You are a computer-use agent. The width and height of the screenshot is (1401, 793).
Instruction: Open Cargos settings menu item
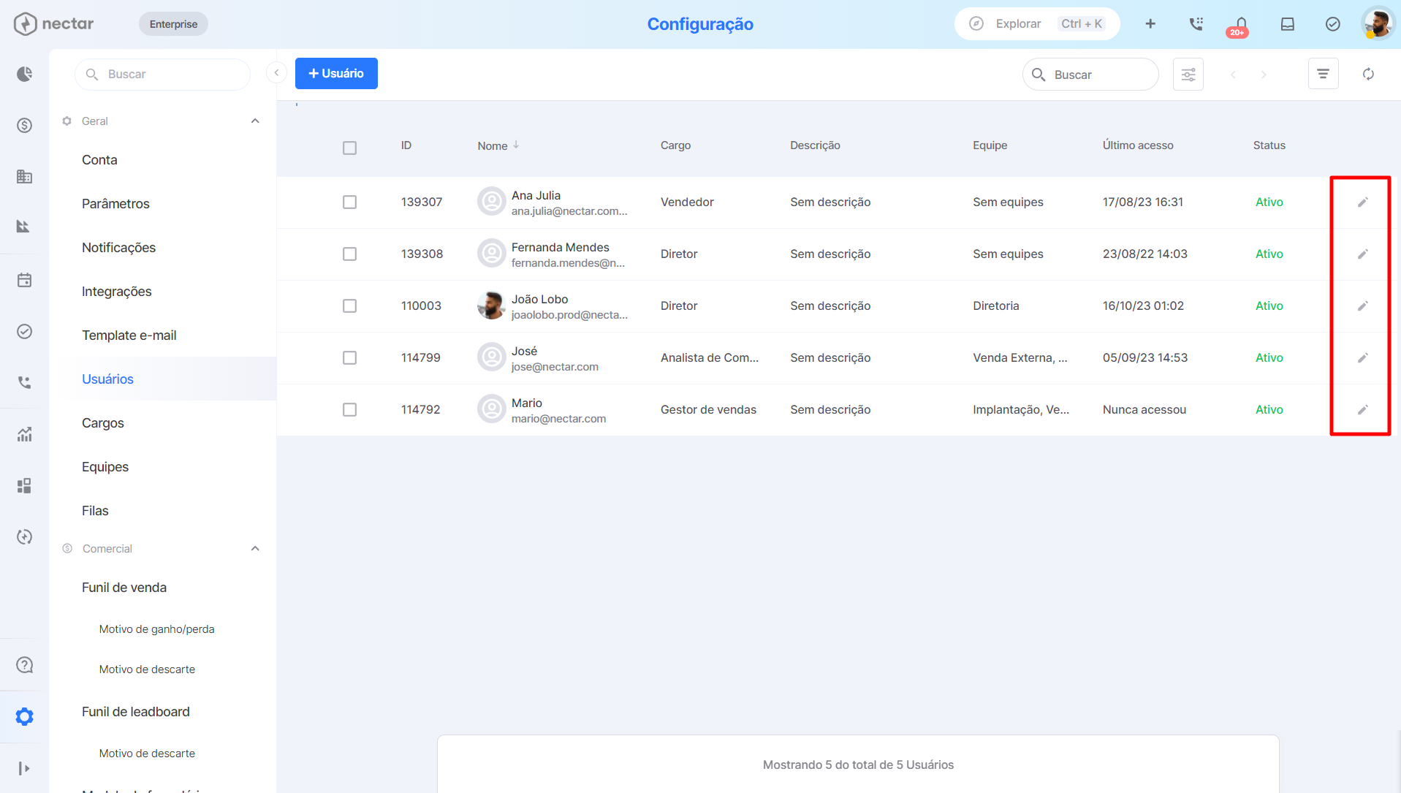click(x=103, y=422)
